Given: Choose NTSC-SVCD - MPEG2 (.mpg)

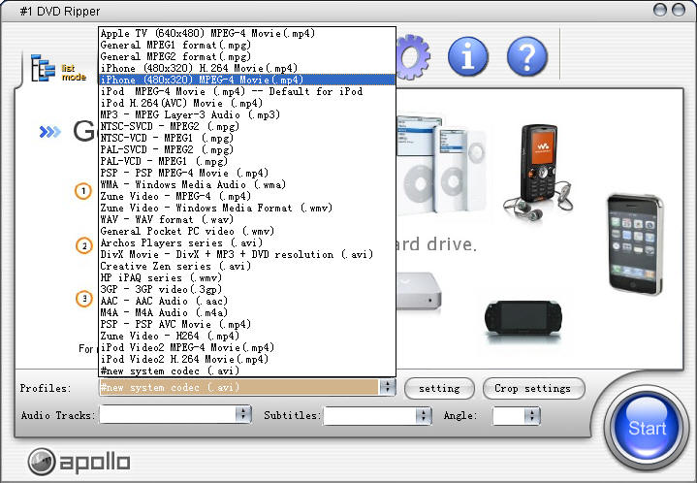Looking at the screenshot, I should (x=246, y=126).
